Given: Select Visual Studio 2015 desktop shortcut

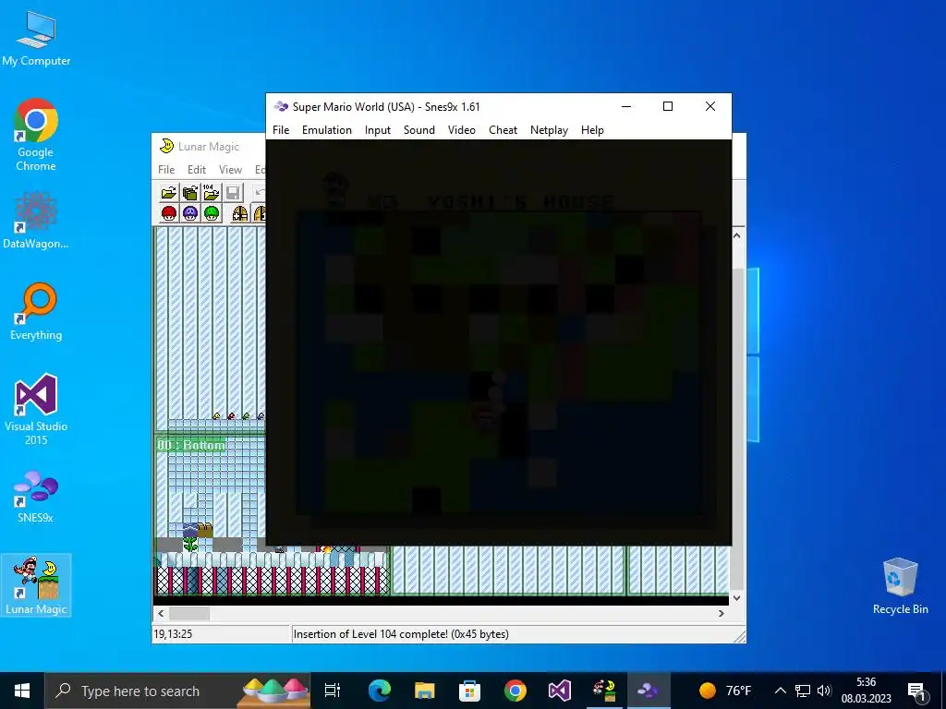Looking at the screenshot, I should [x=36, y=409].
